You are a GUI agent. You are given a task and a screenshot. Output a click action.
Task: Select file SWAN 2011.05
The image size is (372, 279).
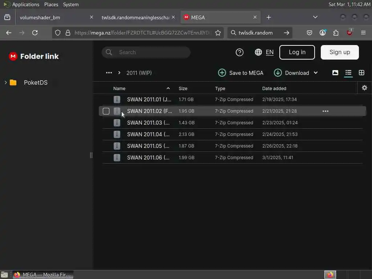[232, 146]
